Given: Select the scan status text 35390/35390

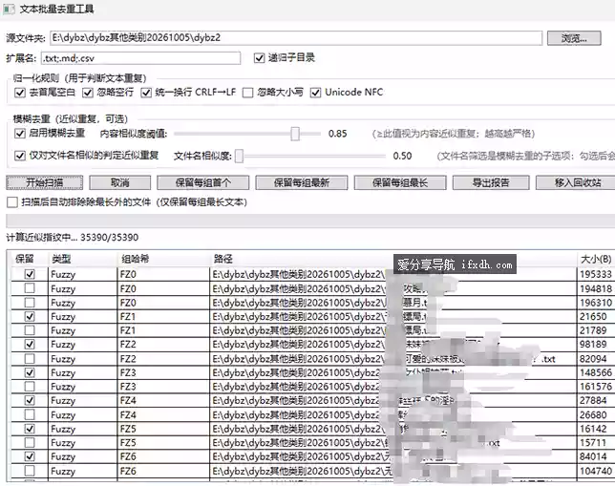Looking at the screenshot, I should [x=110, y=238].
